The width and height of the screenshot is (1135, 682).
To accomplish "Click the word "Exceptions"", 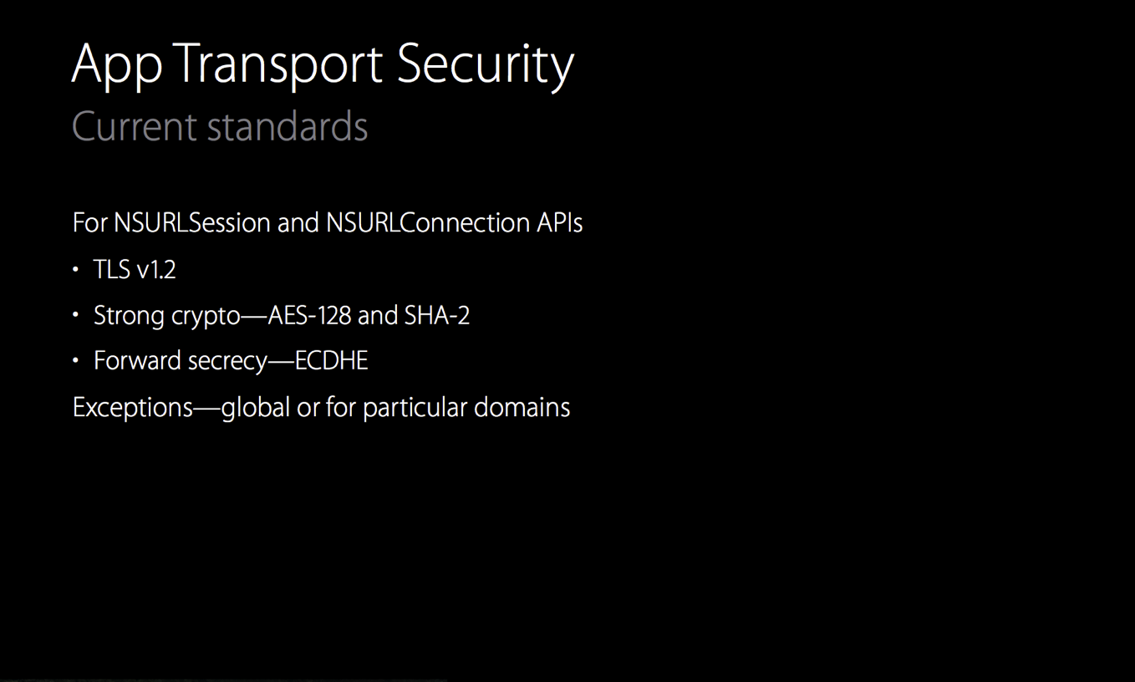I will click(133, 408).
